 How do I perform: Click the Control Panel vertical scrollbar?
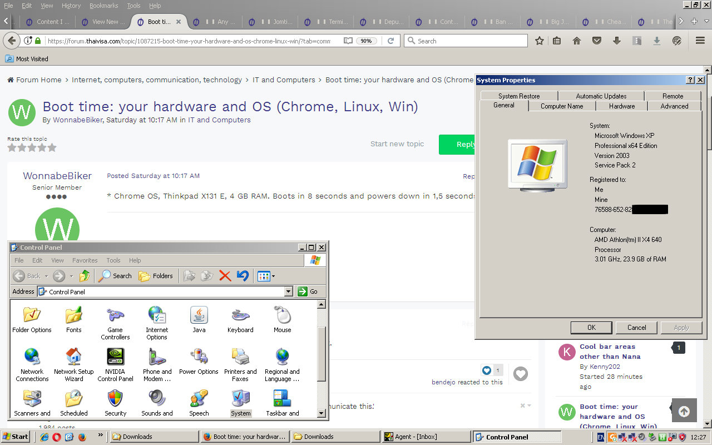tap(322, 359)
